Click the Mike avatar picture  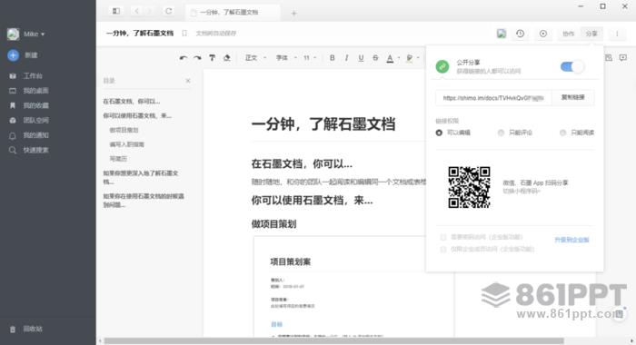[x=13, y=34]
